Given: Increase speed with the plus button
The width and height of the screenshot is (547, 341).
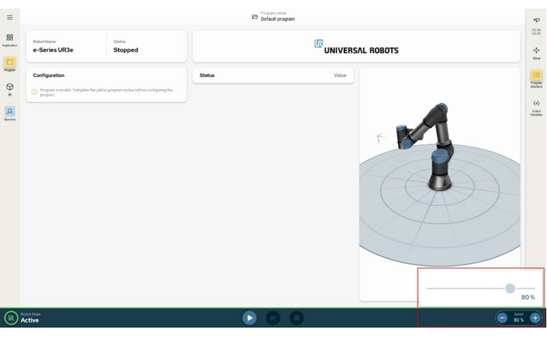Looking at the screenshot, I should pyautogui.click(x=535, y=318).
